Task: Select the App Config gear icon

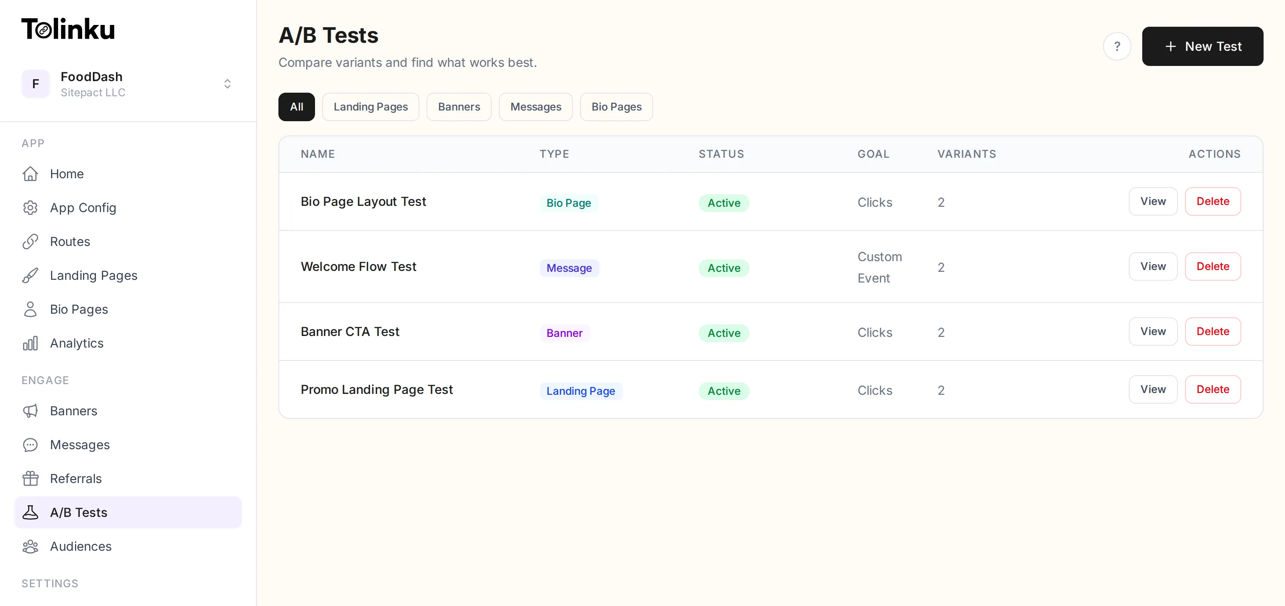Action: (30, 207)
